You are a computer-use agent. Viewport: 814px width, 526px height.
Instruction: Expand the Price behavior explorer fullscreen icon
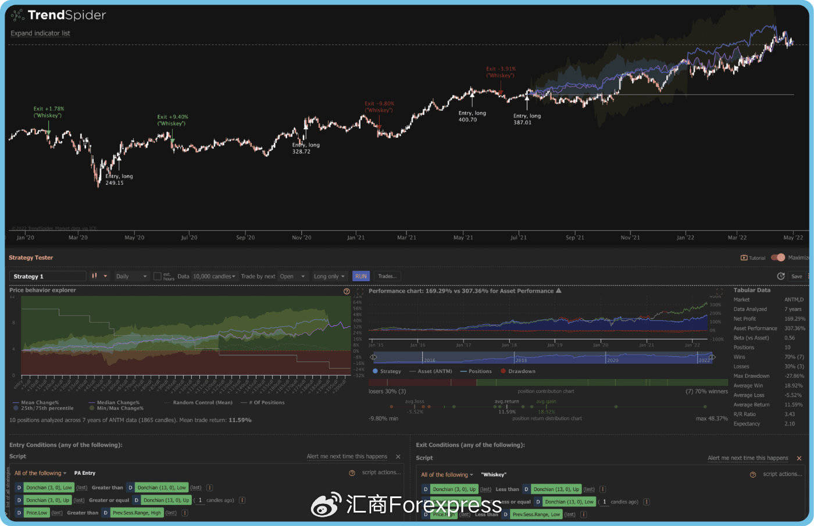pos(359,291)
